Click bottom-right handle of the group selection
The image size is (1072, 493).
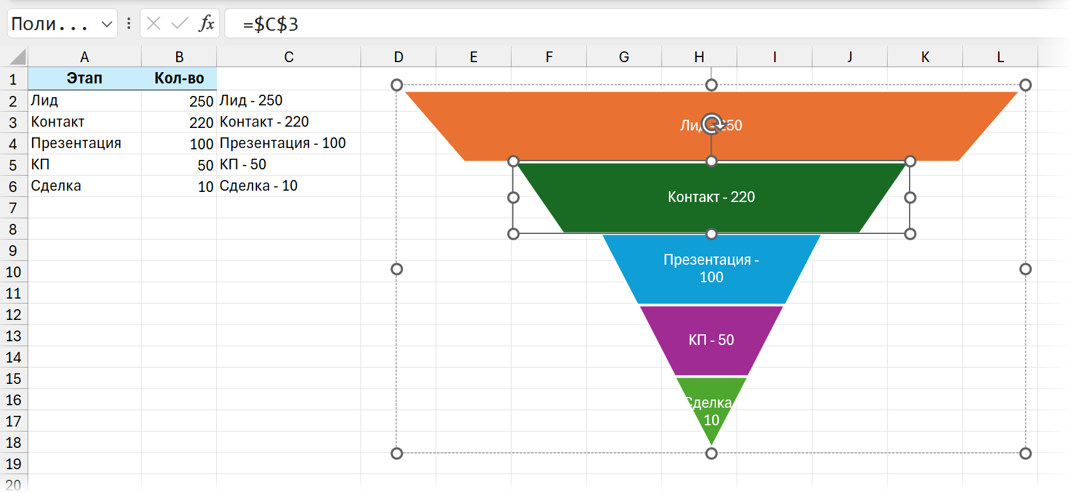tap(1026, 453)
